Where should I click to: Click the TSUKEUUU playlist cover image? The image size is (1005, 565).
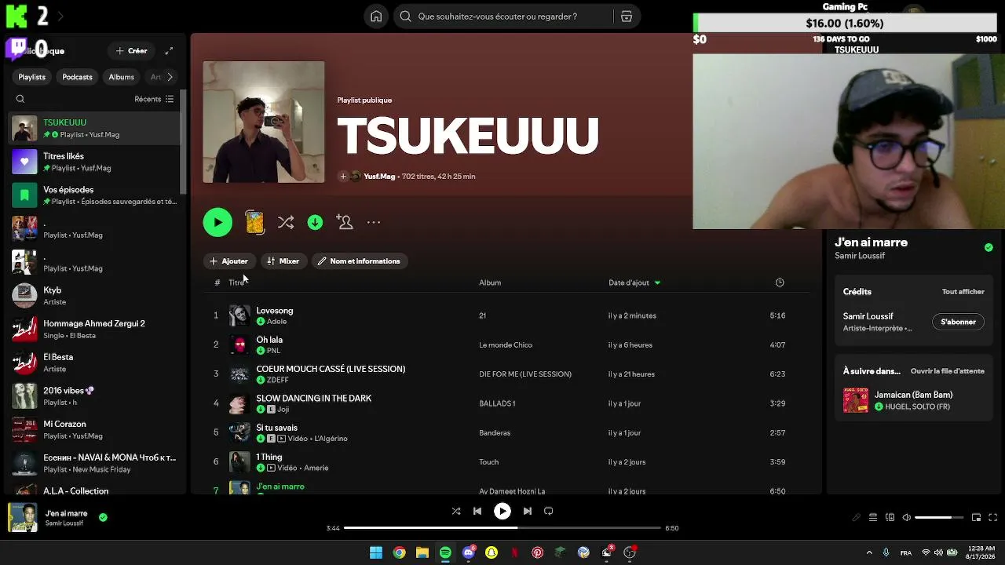pos(264,122)
